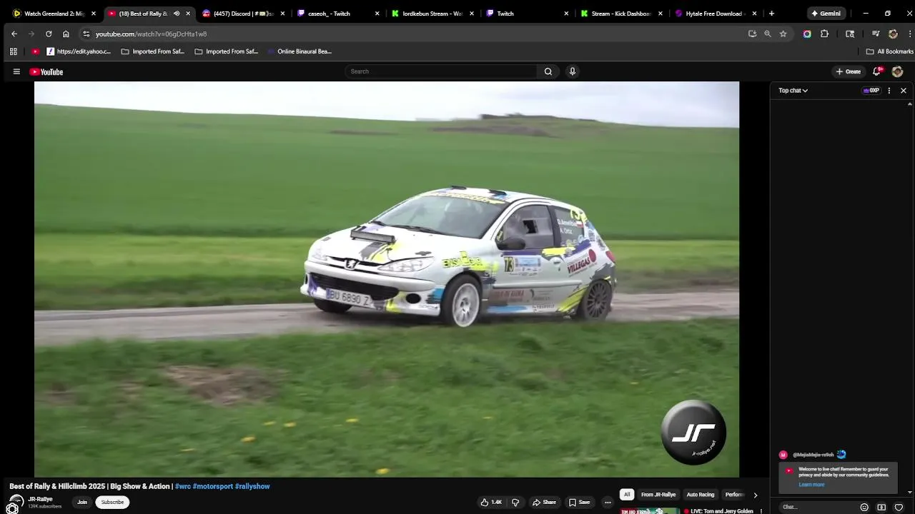Image resolution: width=915 pixels, height=514 pixels.
Task: Close the live chat panel
Action: (904, 91)
